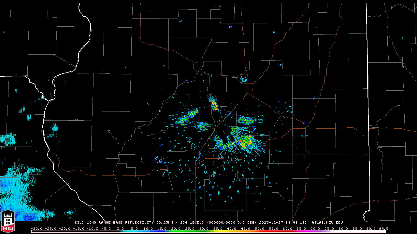Image resolution: width=417 pixels, height=234 pixels.
Task: Click the 30.0 scale label
Action: (204, 228)
